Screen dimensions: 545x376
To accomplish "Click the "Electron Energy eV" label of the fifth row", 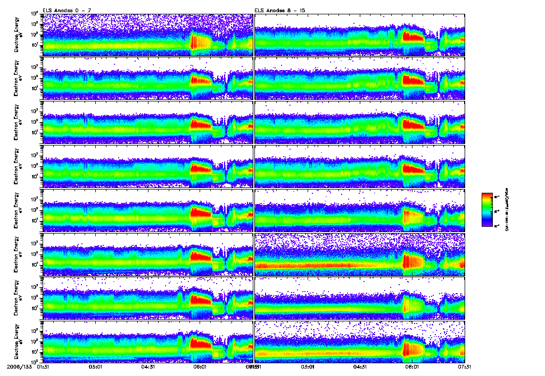I will point(18,210).
